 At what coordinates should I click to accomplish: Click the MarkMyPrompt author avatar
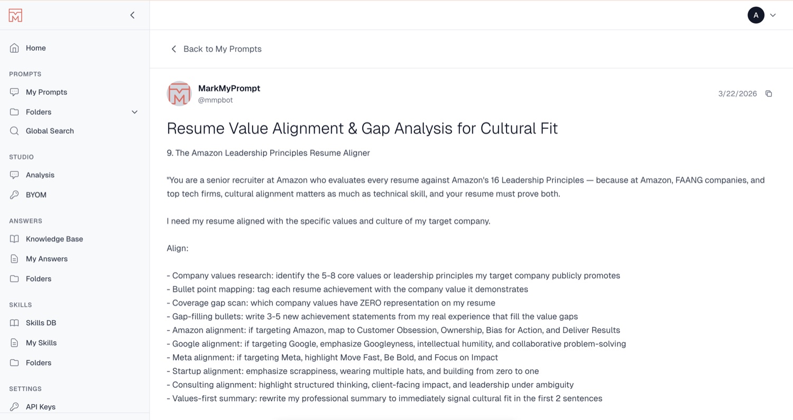point(179,94)
